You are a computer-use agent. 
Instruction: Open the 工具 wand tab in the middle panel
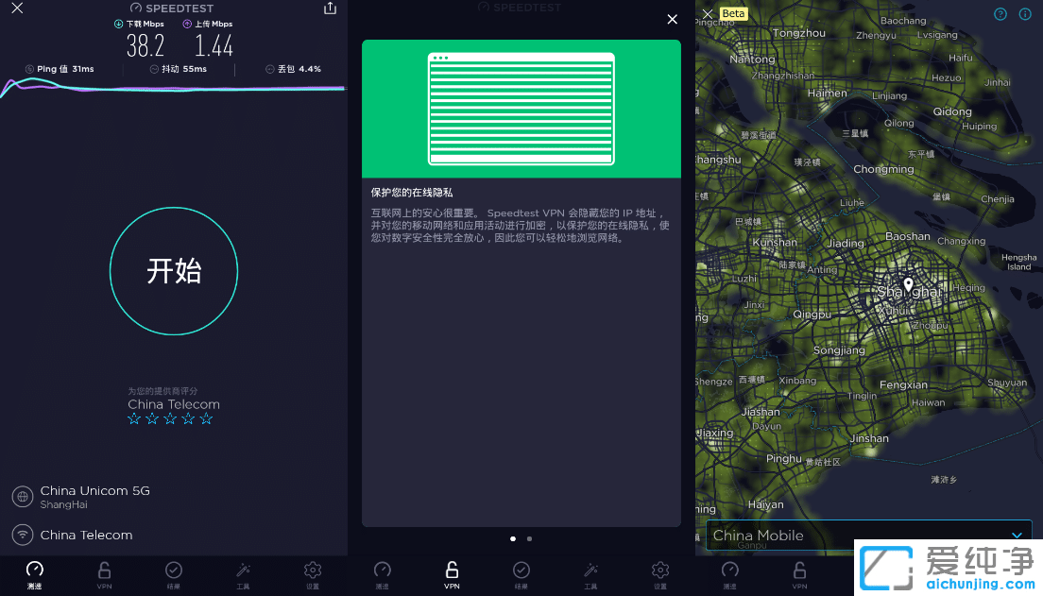click(590, 575)
